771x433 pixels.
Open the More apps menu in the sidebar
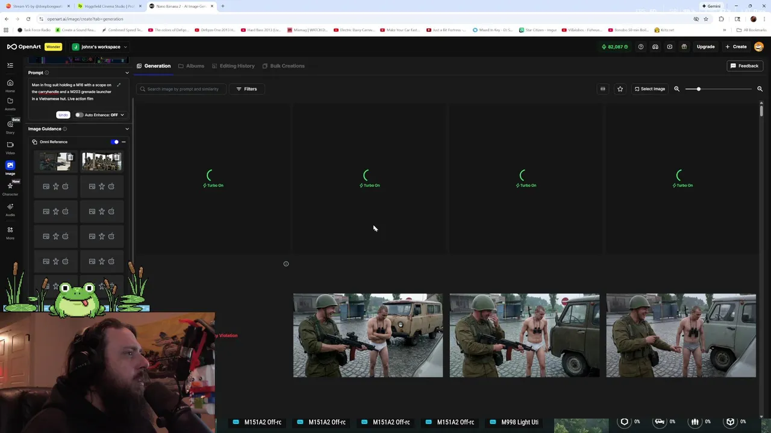tap(10, 233)
